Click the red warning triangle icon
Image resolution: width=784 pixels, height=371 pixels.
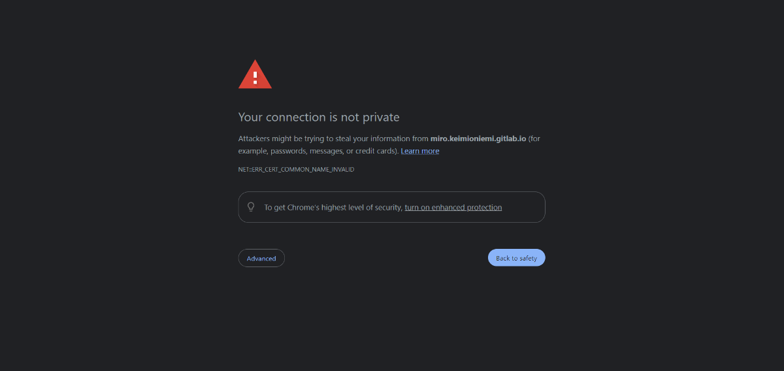point(255,74)
